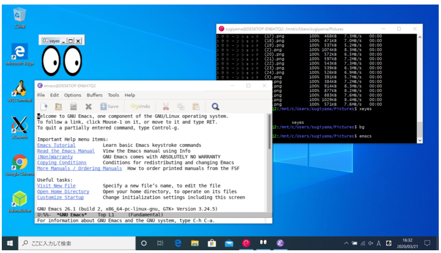
Task: Click the Search magnifier icon in Emacs toolbar
Action: click(215, 107)
